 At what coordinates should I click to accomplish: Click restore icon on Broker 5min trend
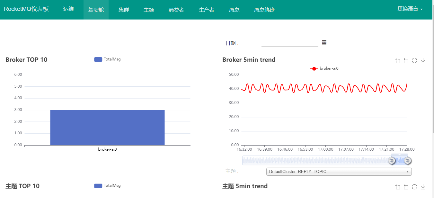click(414, 61)
